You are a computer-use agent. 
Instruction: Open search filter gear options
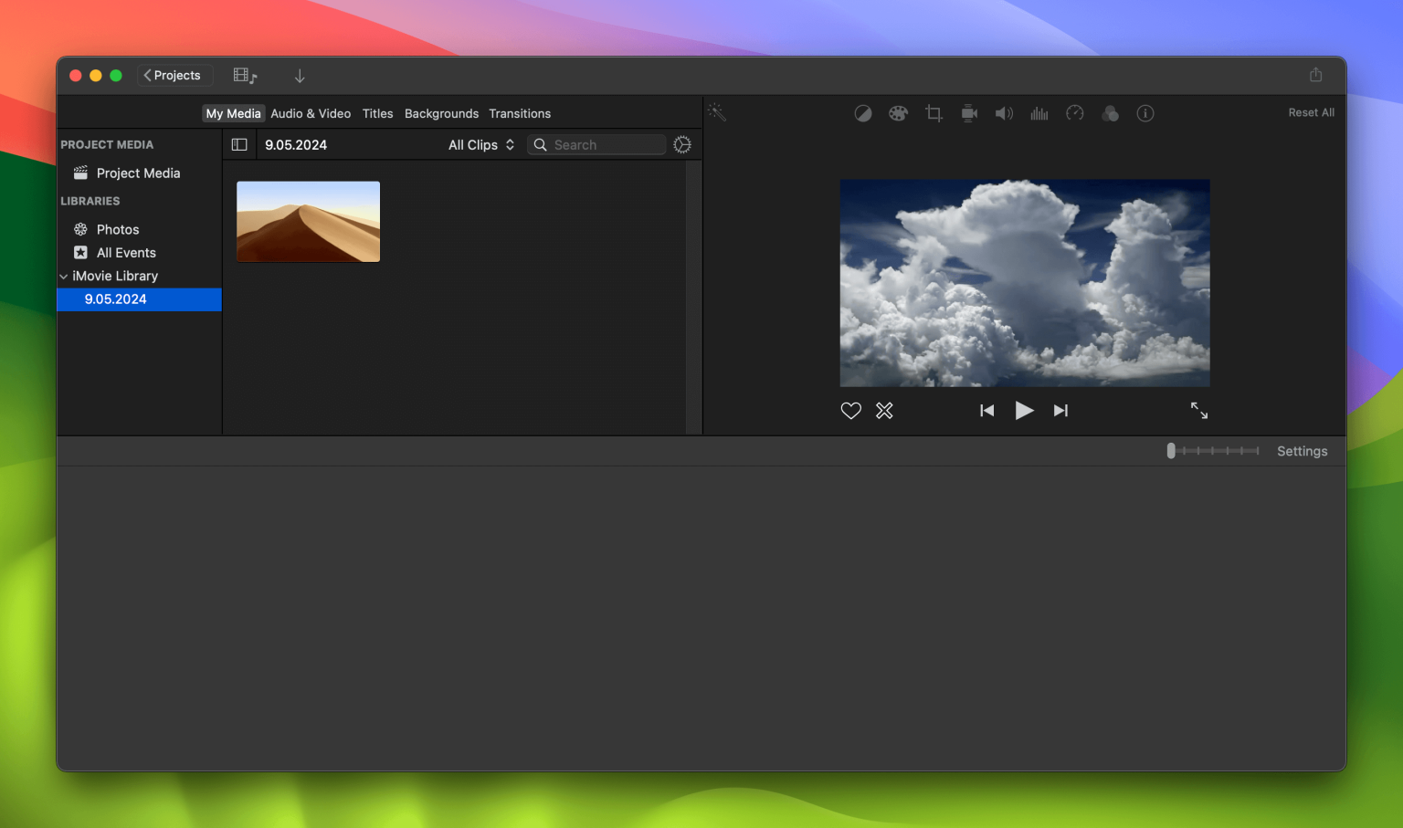pos(682,144)
